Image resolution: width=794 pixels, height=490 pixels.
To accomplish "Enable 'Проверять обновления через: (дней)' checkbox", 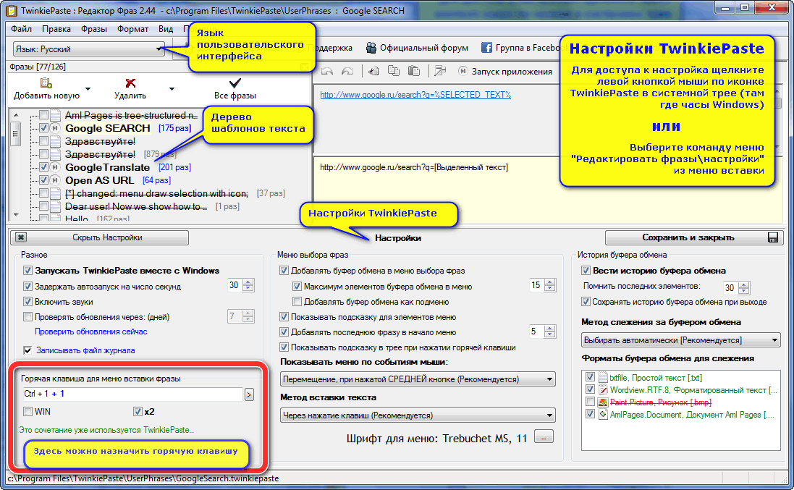I will click(x=28, y=317).
